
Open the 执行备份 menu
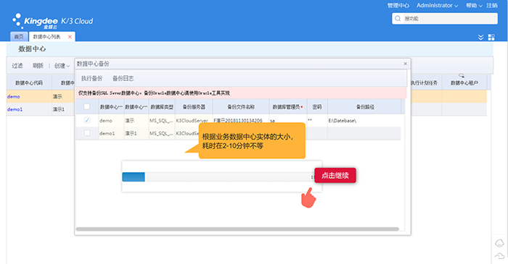point(91,78)
